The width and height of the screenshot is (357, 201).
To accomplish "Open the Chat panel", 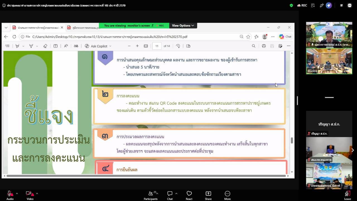I will 170,195.
